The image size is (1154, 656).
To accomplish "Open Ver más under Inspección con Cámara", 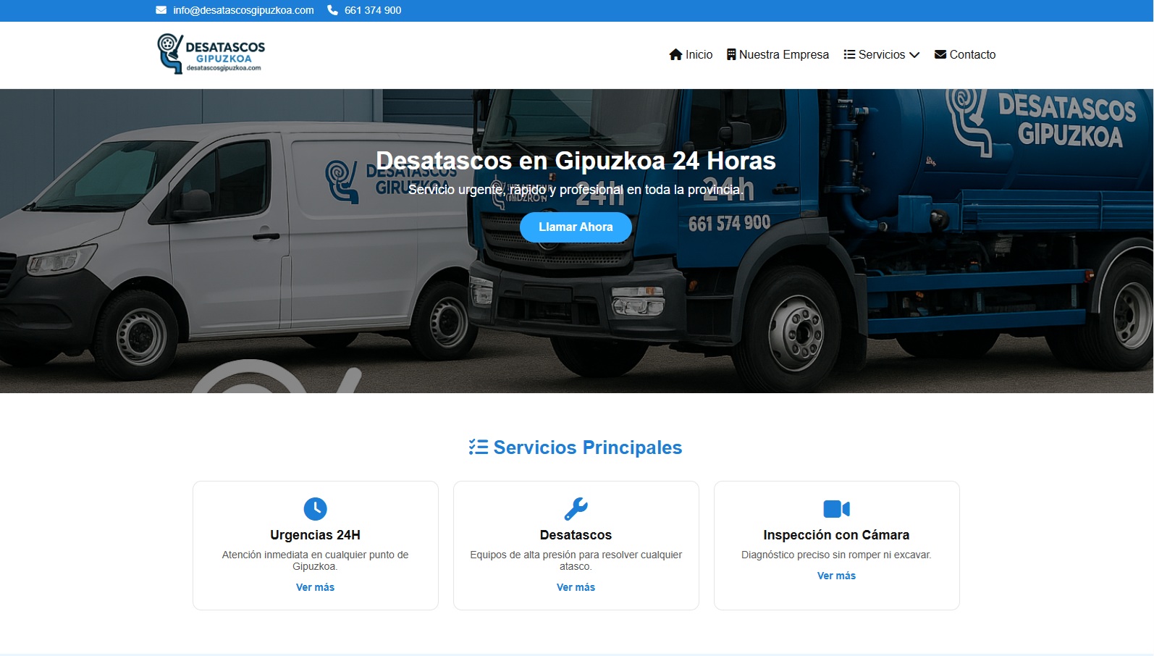I will click(837, 576).
